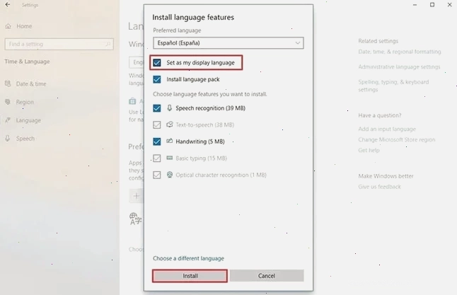
Task: Click the language A-character icon behind dialog
Action: point(136,219)
